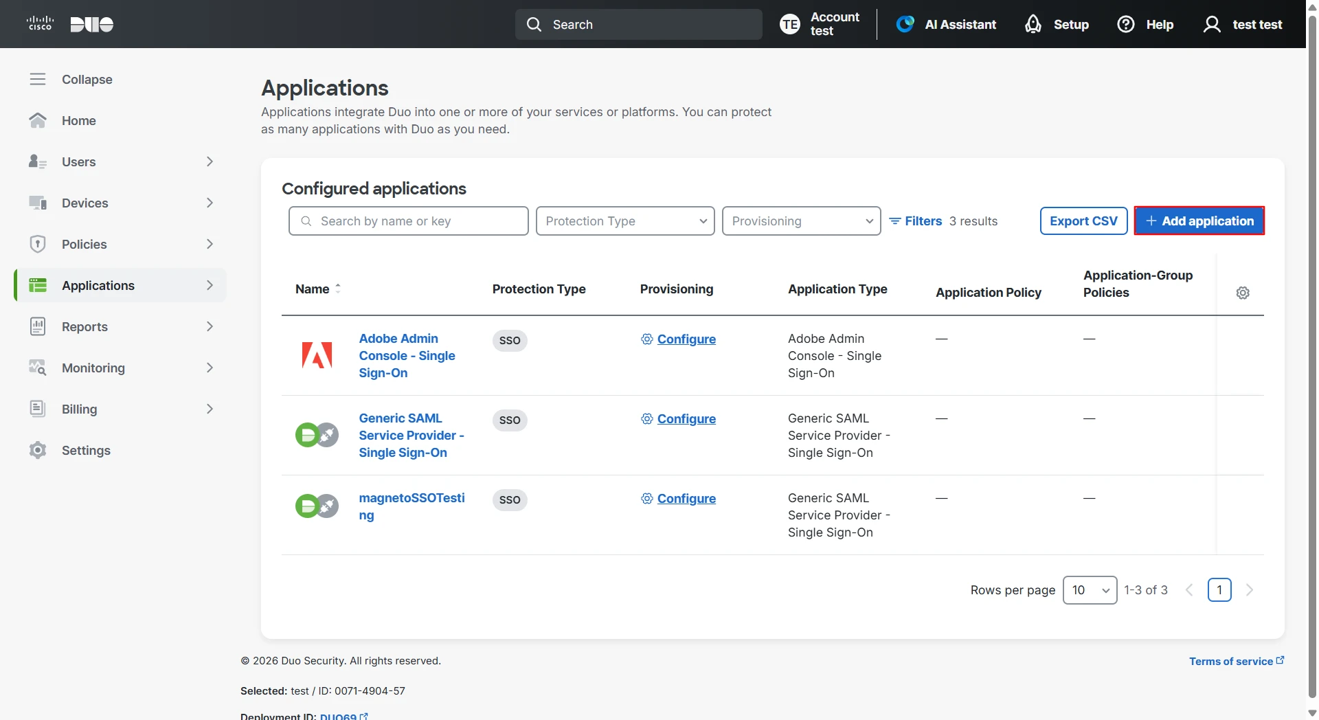Screen dimensions: 1319x720
Task: Open table column settings gear icon
Action: click(1243, 293)
